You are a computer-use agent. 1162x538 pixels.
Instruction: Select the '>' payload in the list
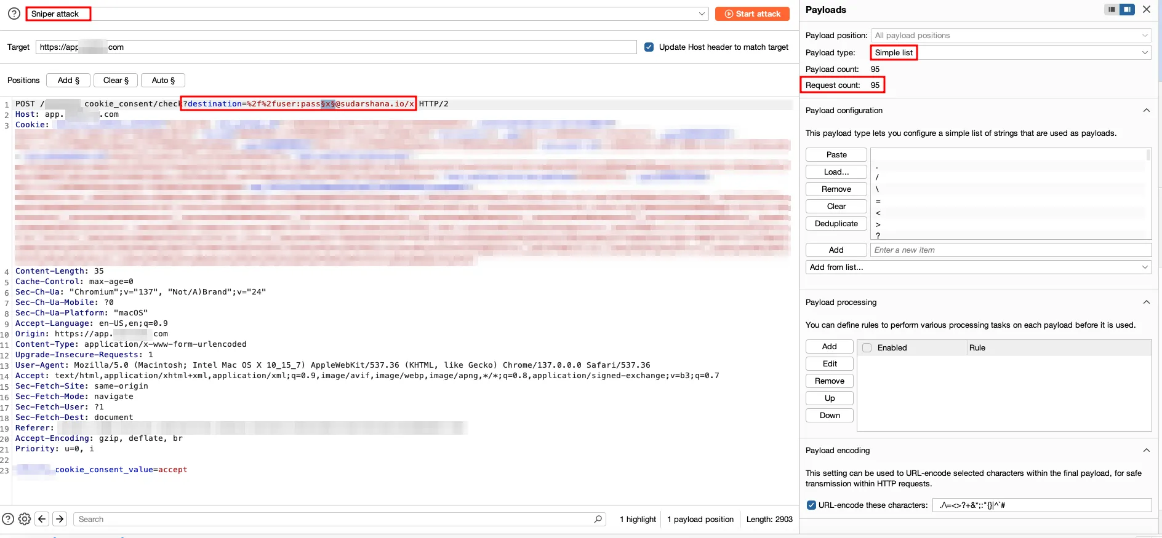[1008, 224]
